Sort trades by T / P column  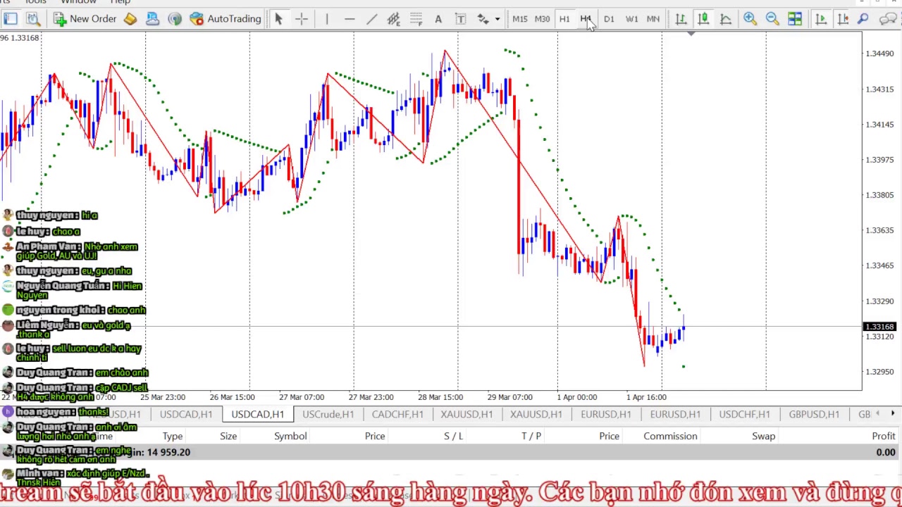pos(531,436)
